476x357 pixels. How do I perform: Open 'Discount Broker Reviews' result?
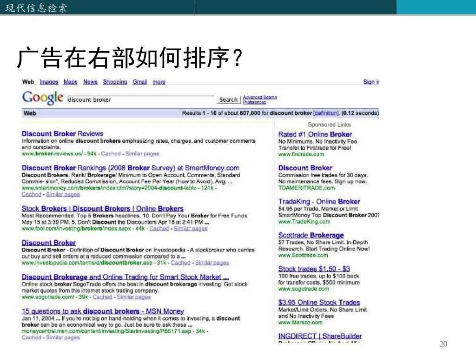coord(63,133)
